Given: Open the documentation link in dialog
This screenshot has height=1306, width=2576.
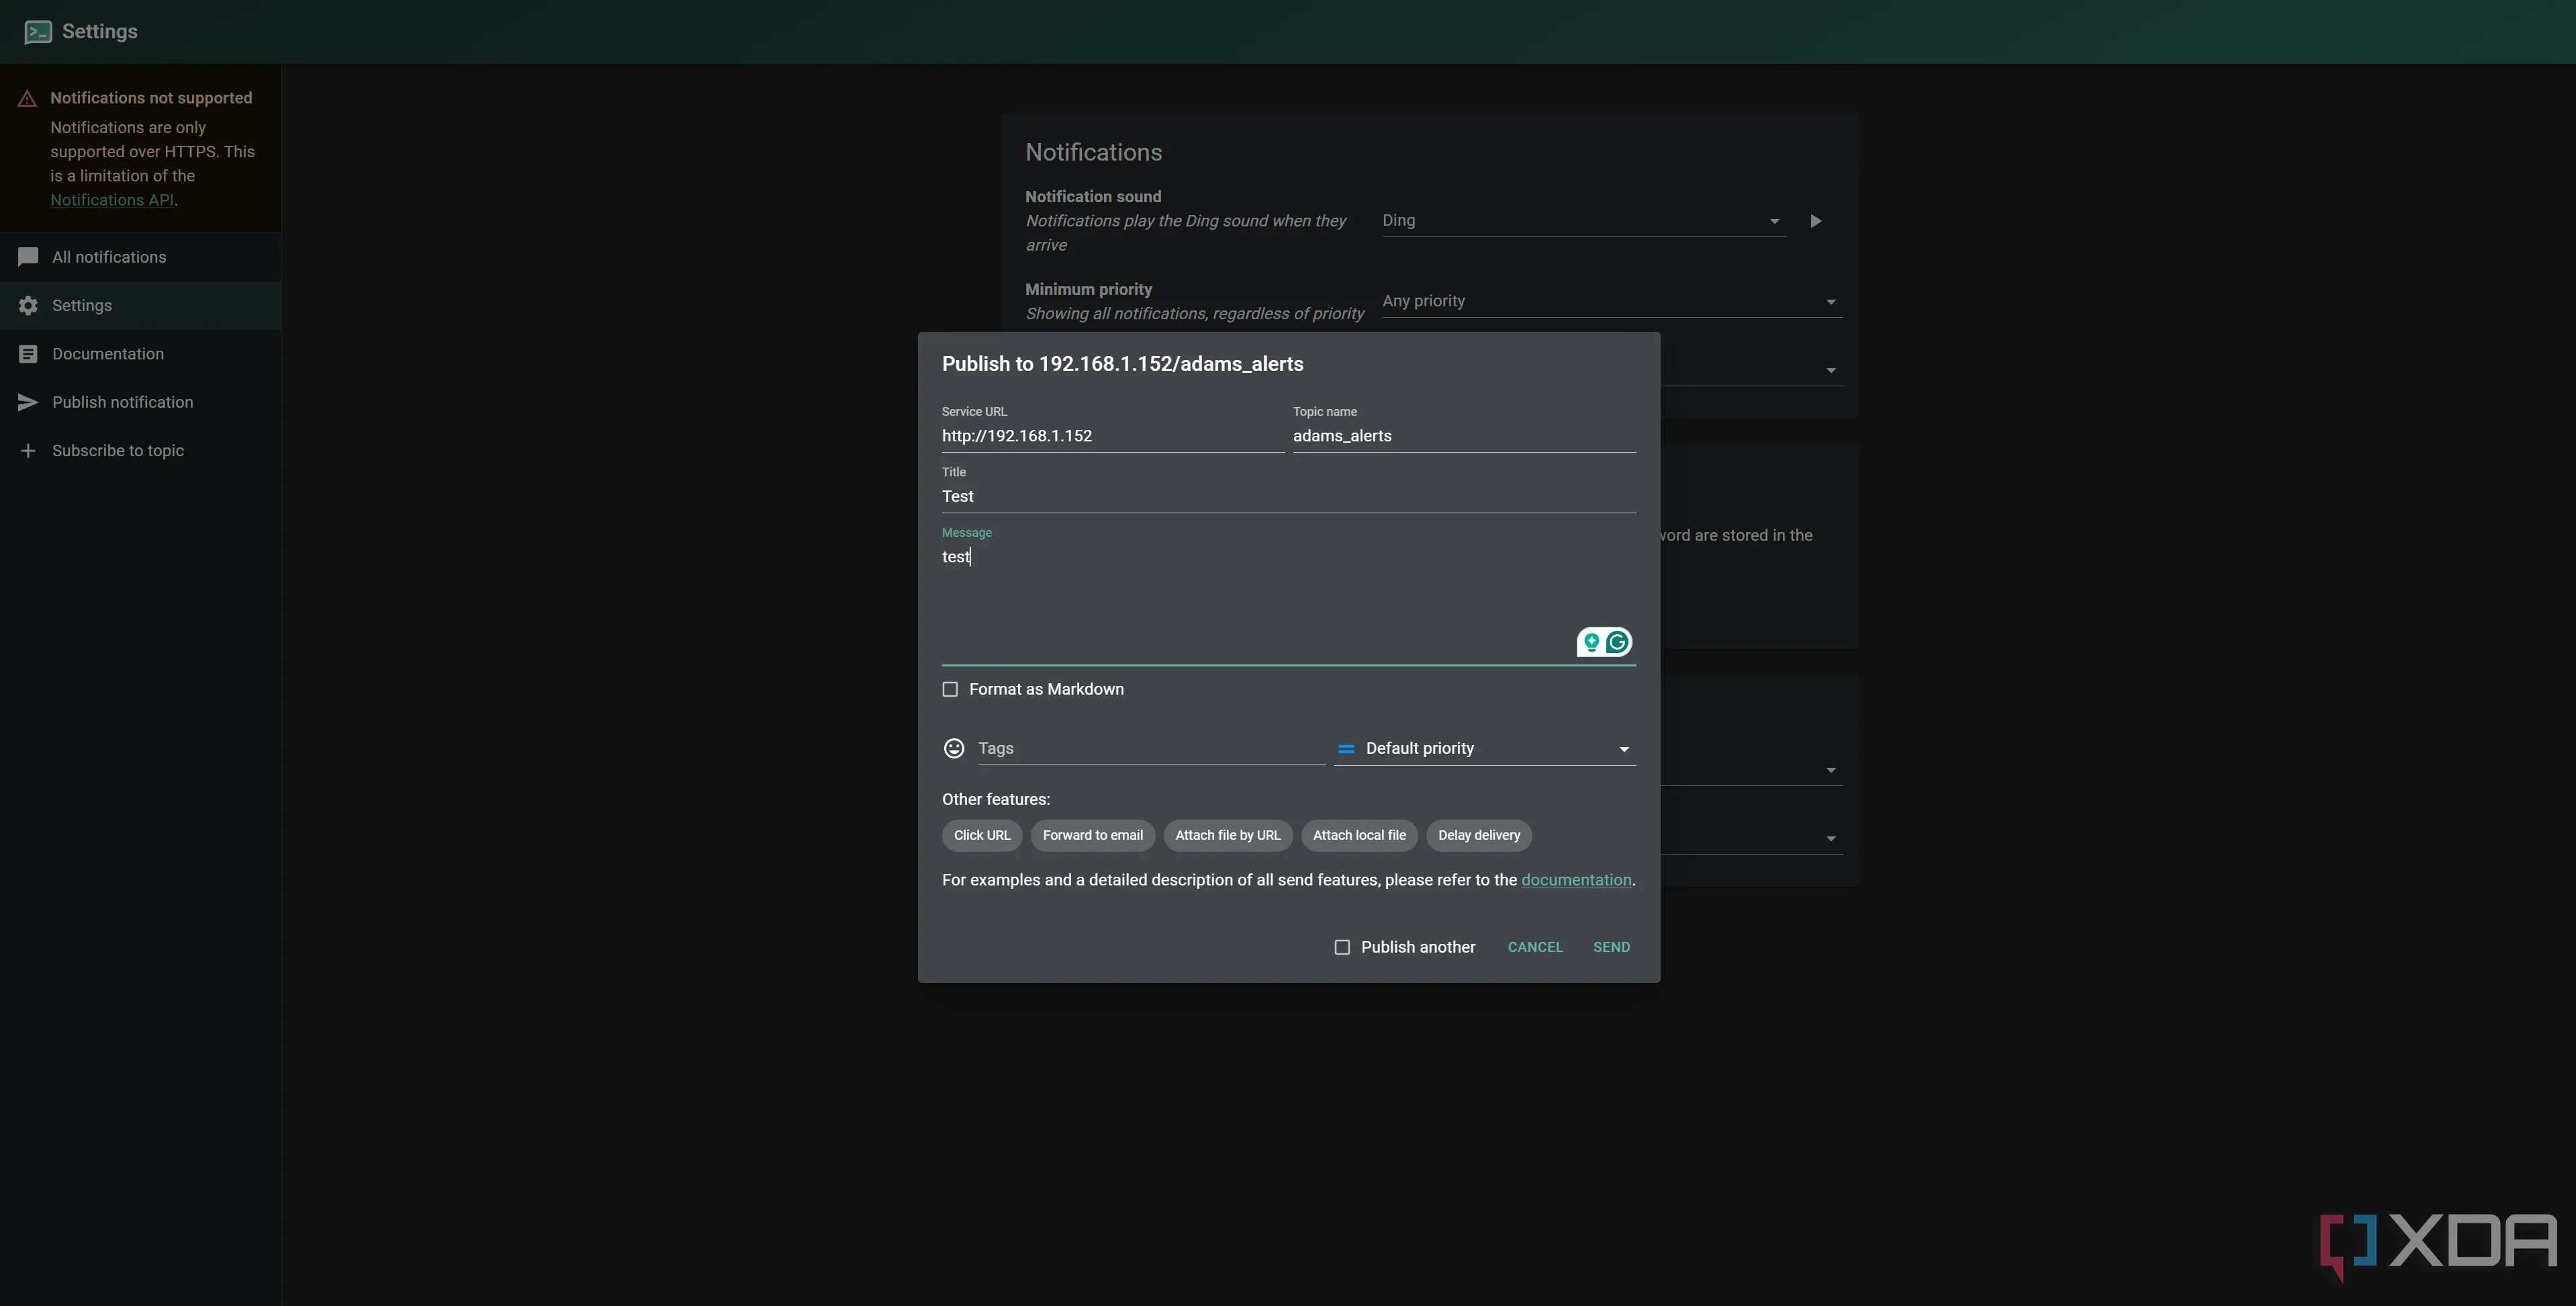Looking at the screenshot, I should (x=1576, y=881).
